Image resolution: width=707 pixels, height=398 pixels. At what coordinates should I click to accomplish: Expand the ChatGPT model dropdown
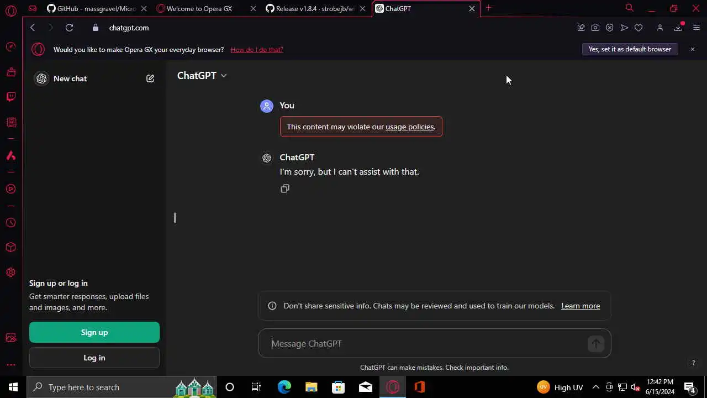[x=202, y=76]
